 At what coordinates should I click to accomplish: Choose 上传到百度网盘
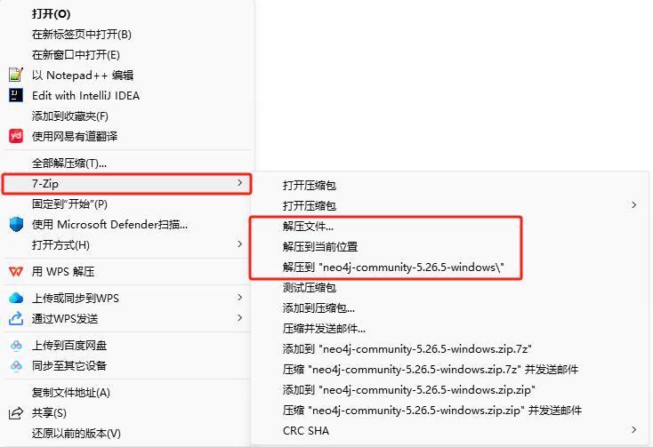point(69,345)
